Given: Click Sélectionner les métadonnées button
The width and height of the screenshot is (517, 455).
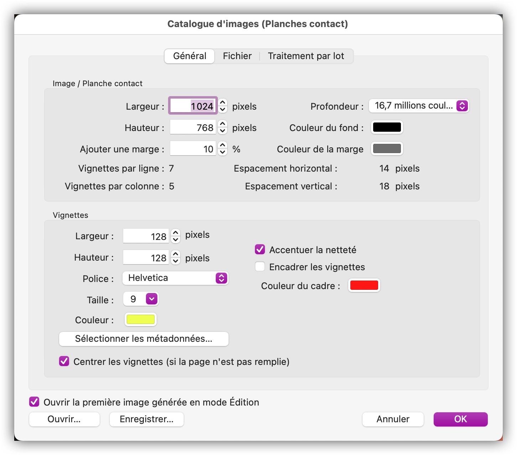Looking at the screenshot, I should [x=143, y=339].
